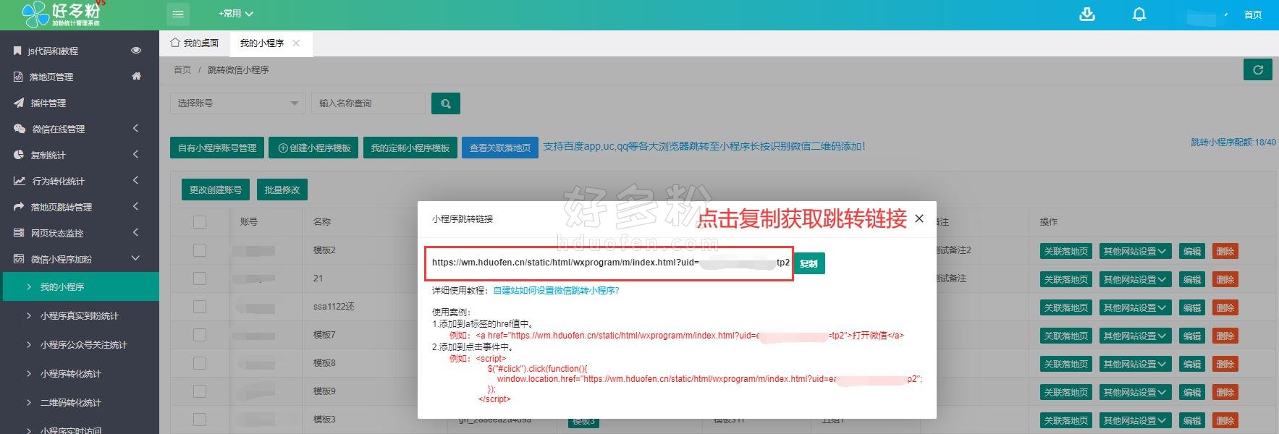The width and height of the screenshot is (1279, 434).
Task: Check the checkbox for row 模板2
Action: [x=200, y=250]
